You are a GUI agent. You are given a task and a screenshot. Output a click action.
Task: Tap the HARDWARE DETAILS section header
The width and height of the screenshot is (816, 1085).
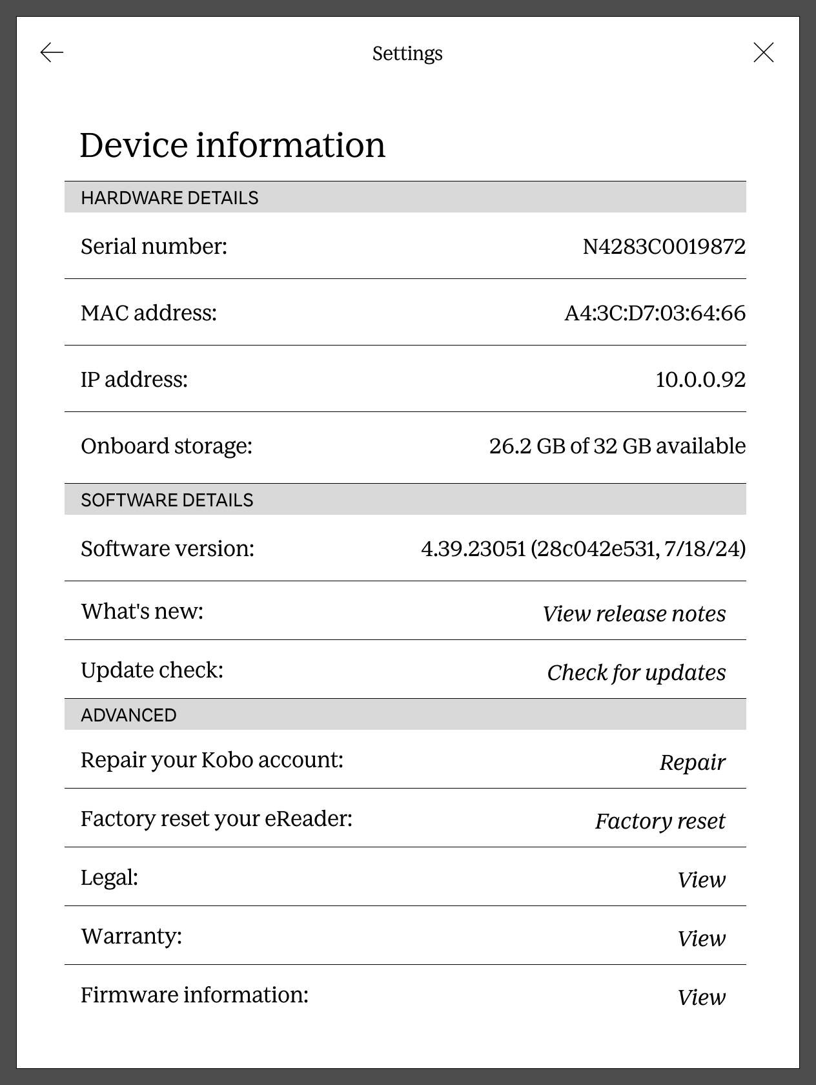point(169,198)
